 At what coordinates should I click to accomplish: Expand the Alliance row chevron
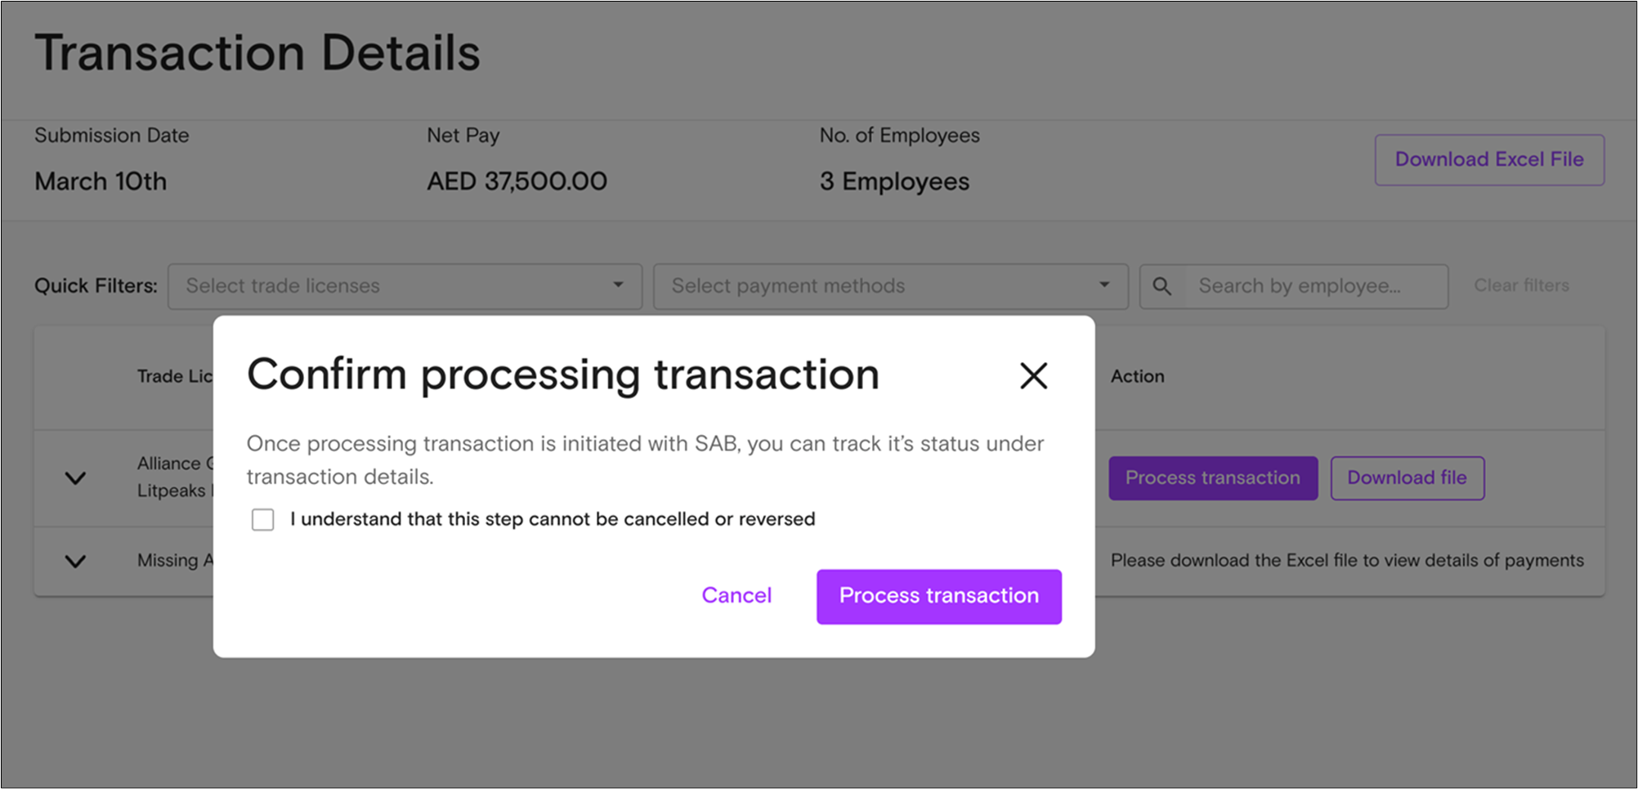coord(75,478)
